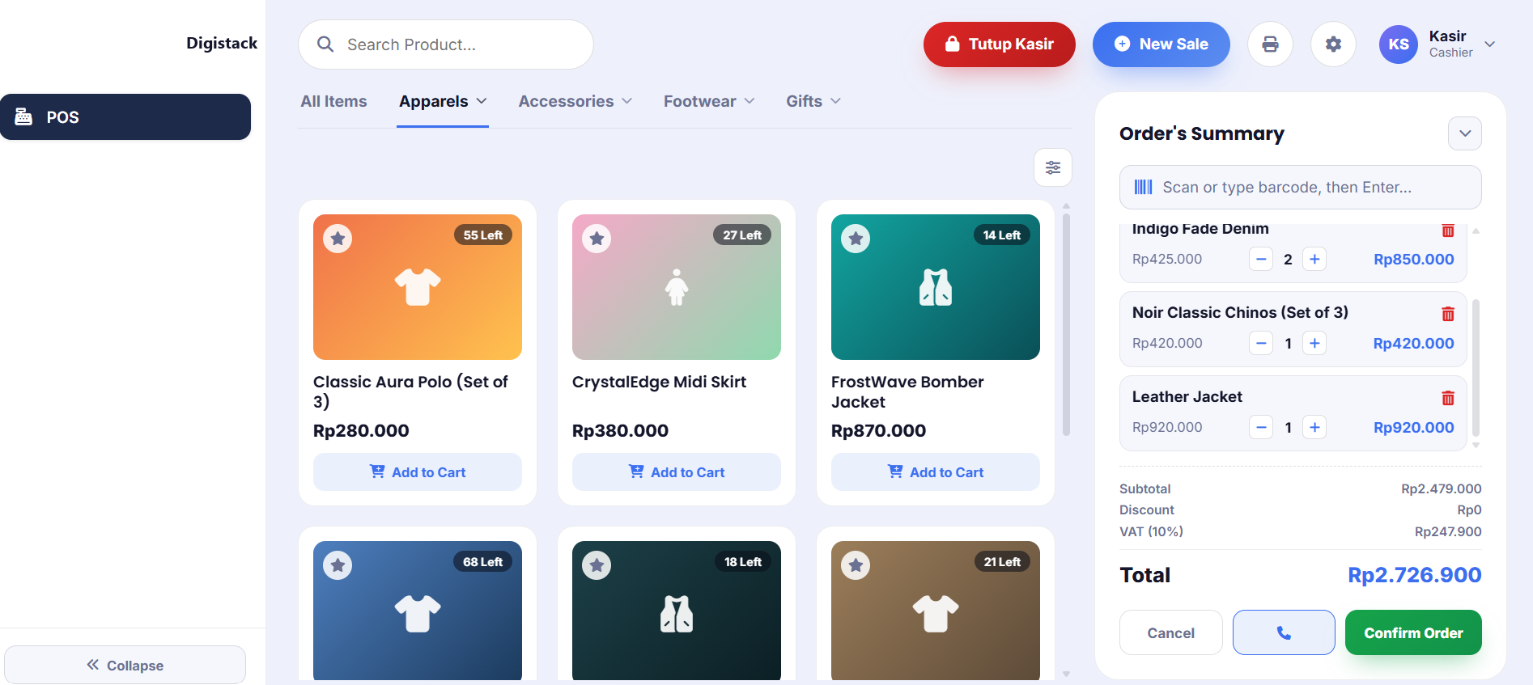Open the CrystalEdge Midi Skirt product image
This screenshot has width=1533, height=685.
tap(677, 287)
